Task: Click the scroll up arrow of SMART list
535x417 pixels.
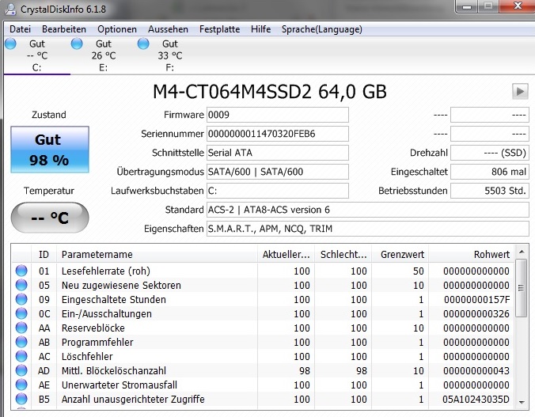Action: point(522,252)
